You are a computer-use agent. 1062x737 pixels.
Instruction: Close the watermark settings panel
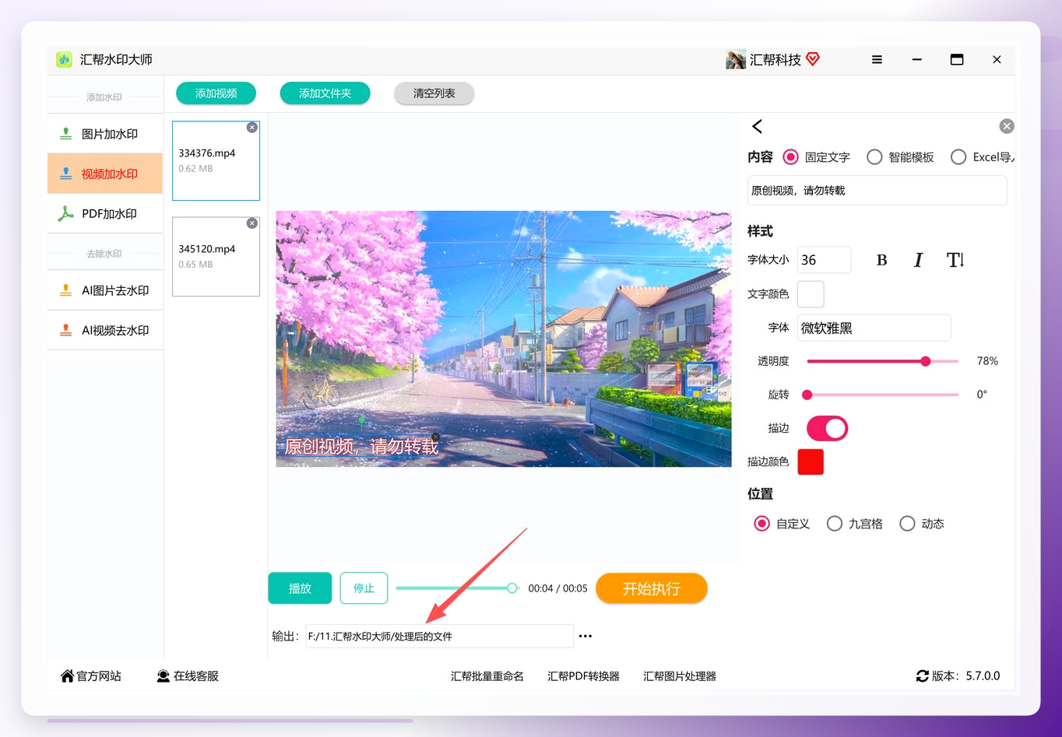[1007, 126]
